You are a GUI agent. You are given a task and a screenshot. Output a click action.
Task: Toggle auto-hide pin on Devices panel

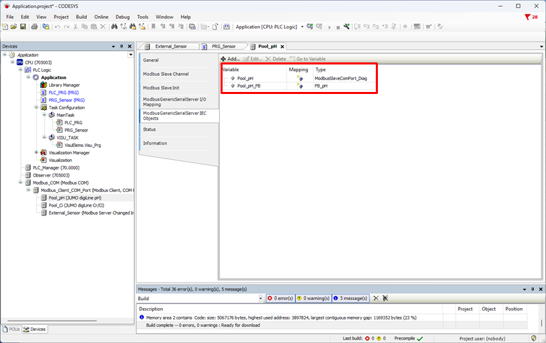click(x=122, y=46)
